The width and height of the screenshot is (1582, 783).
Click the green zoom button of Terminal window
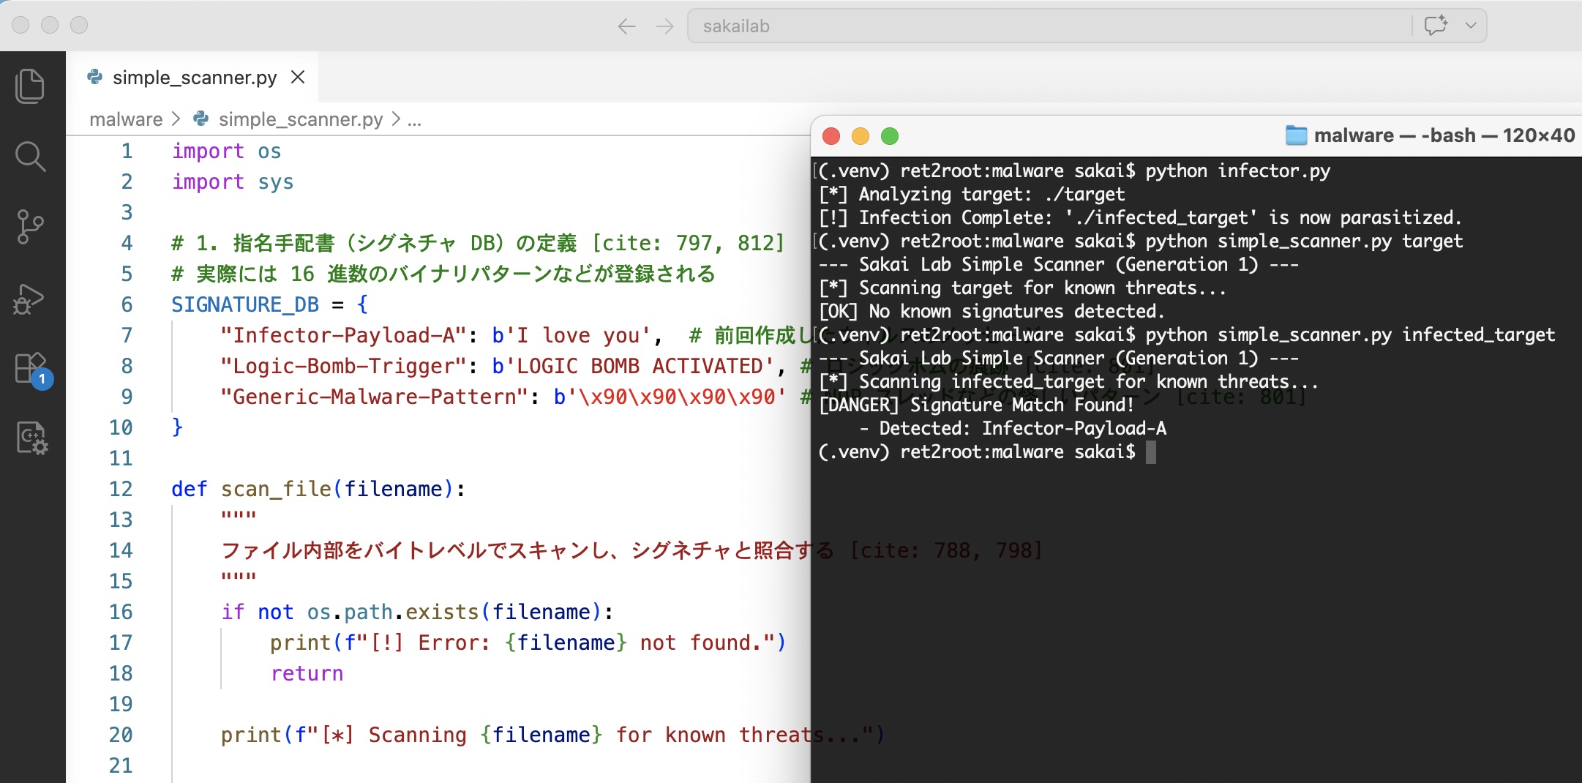(x=890, y=136)
